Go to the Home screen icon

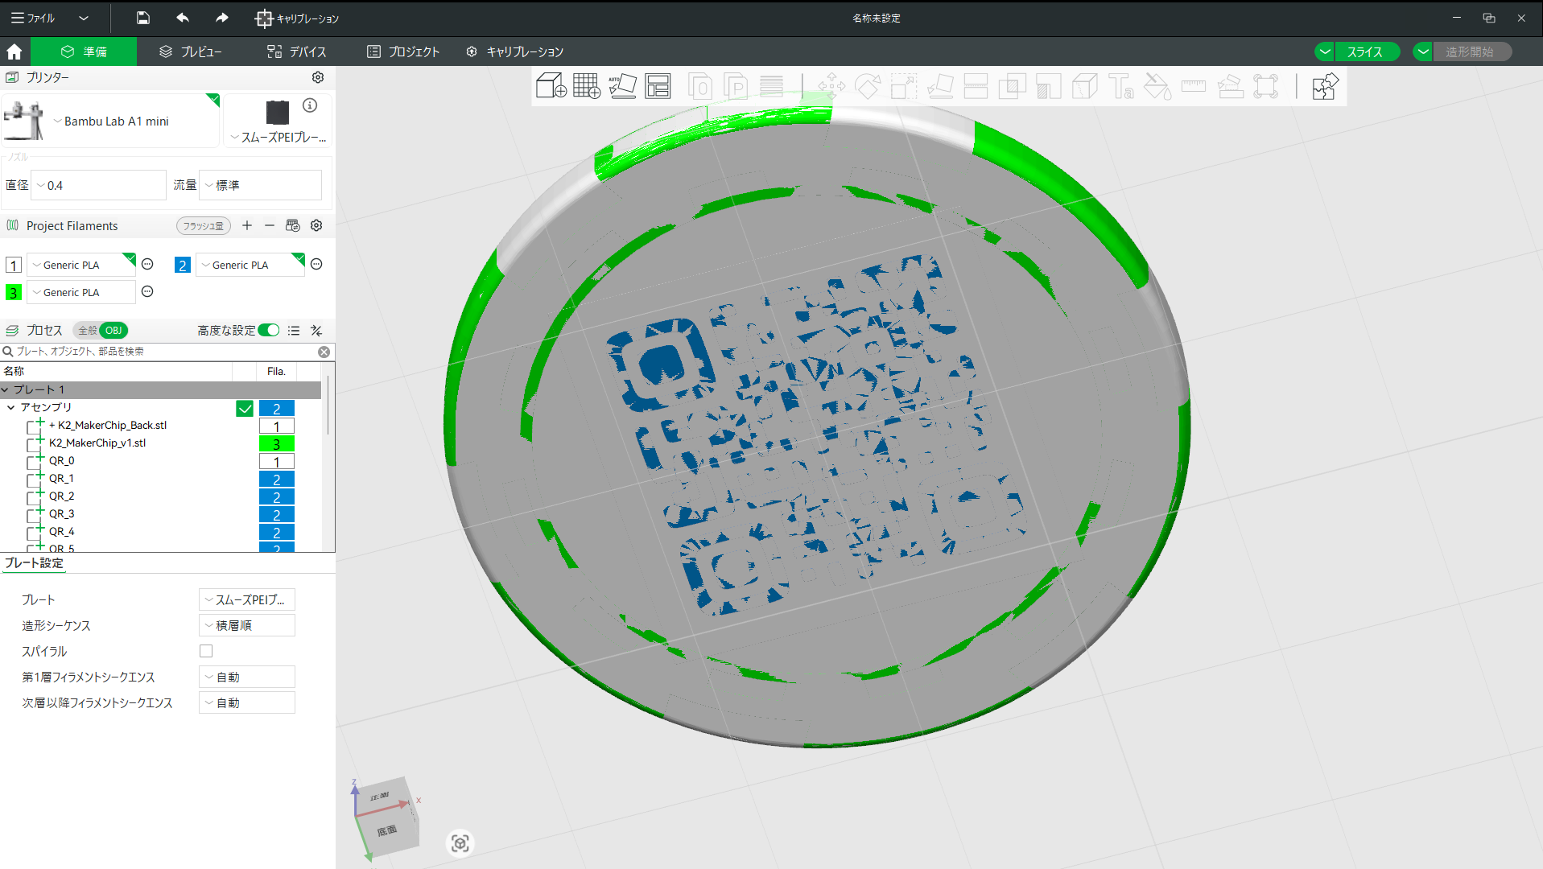coord(14,51)
